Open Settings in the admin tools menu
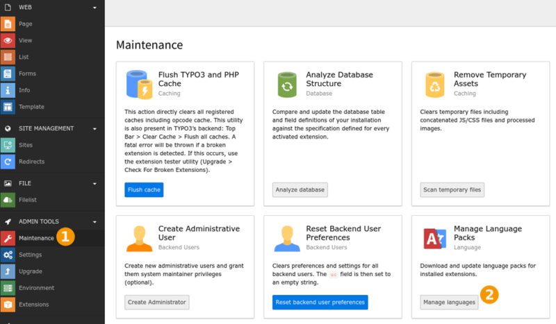The height and width of the screenshot is (324, 556). [30, 255]
